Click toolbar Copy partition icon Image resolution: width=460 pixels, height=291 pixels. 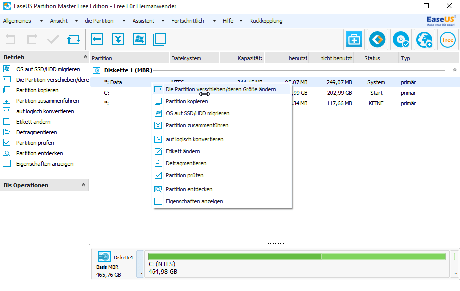(x=160, y=39)
